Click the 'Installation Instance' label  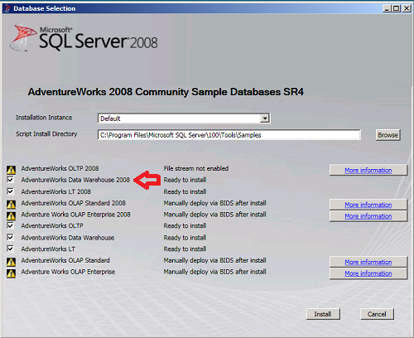44,118
